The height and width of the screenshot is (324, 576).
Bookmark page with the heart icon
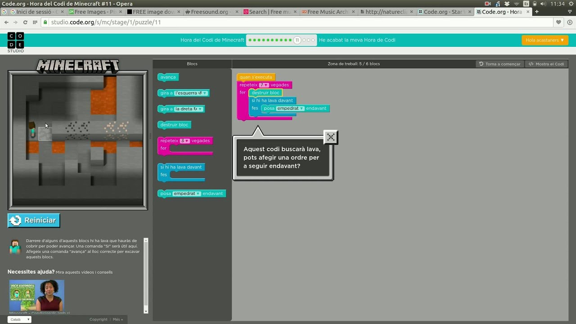(558, 22)
